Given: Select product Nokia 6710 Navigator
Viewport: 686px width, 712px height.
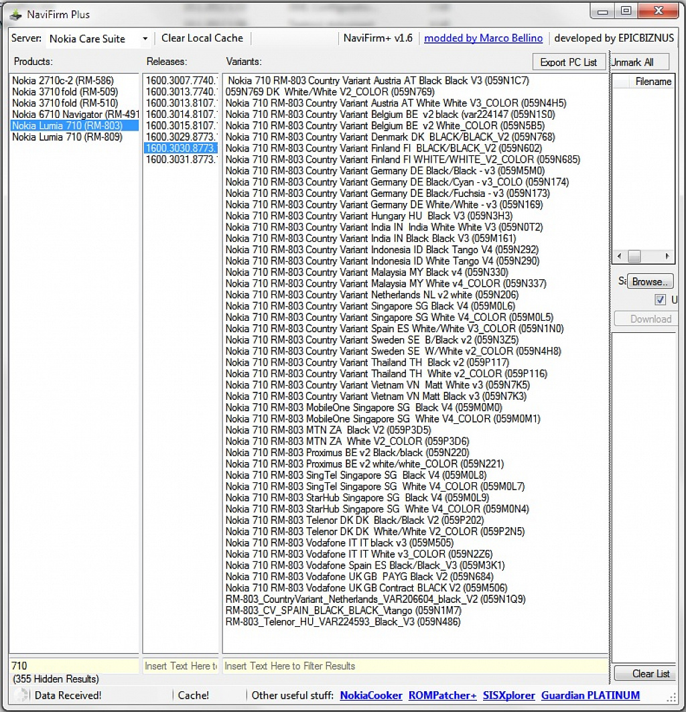Looking at the screenshot, I should coord(74,115).
